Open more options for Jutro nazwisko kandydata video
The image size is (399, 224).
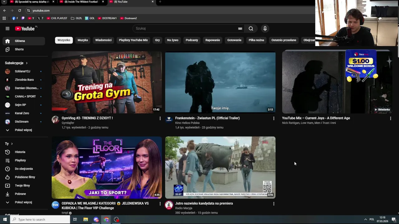(x=274, y=203)
